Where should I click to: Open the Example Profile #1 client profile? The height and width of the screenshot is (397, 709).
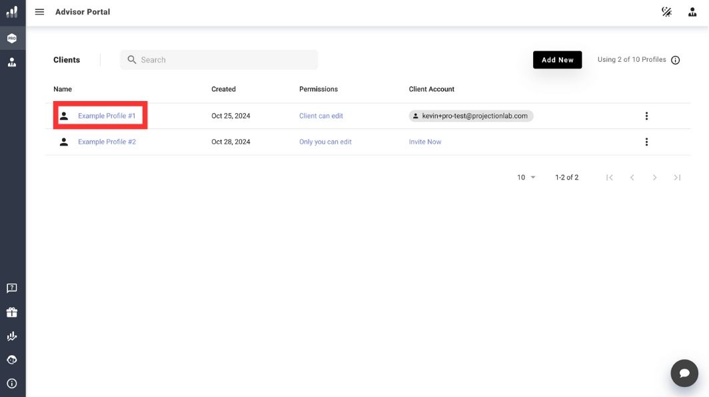[107, 114]
